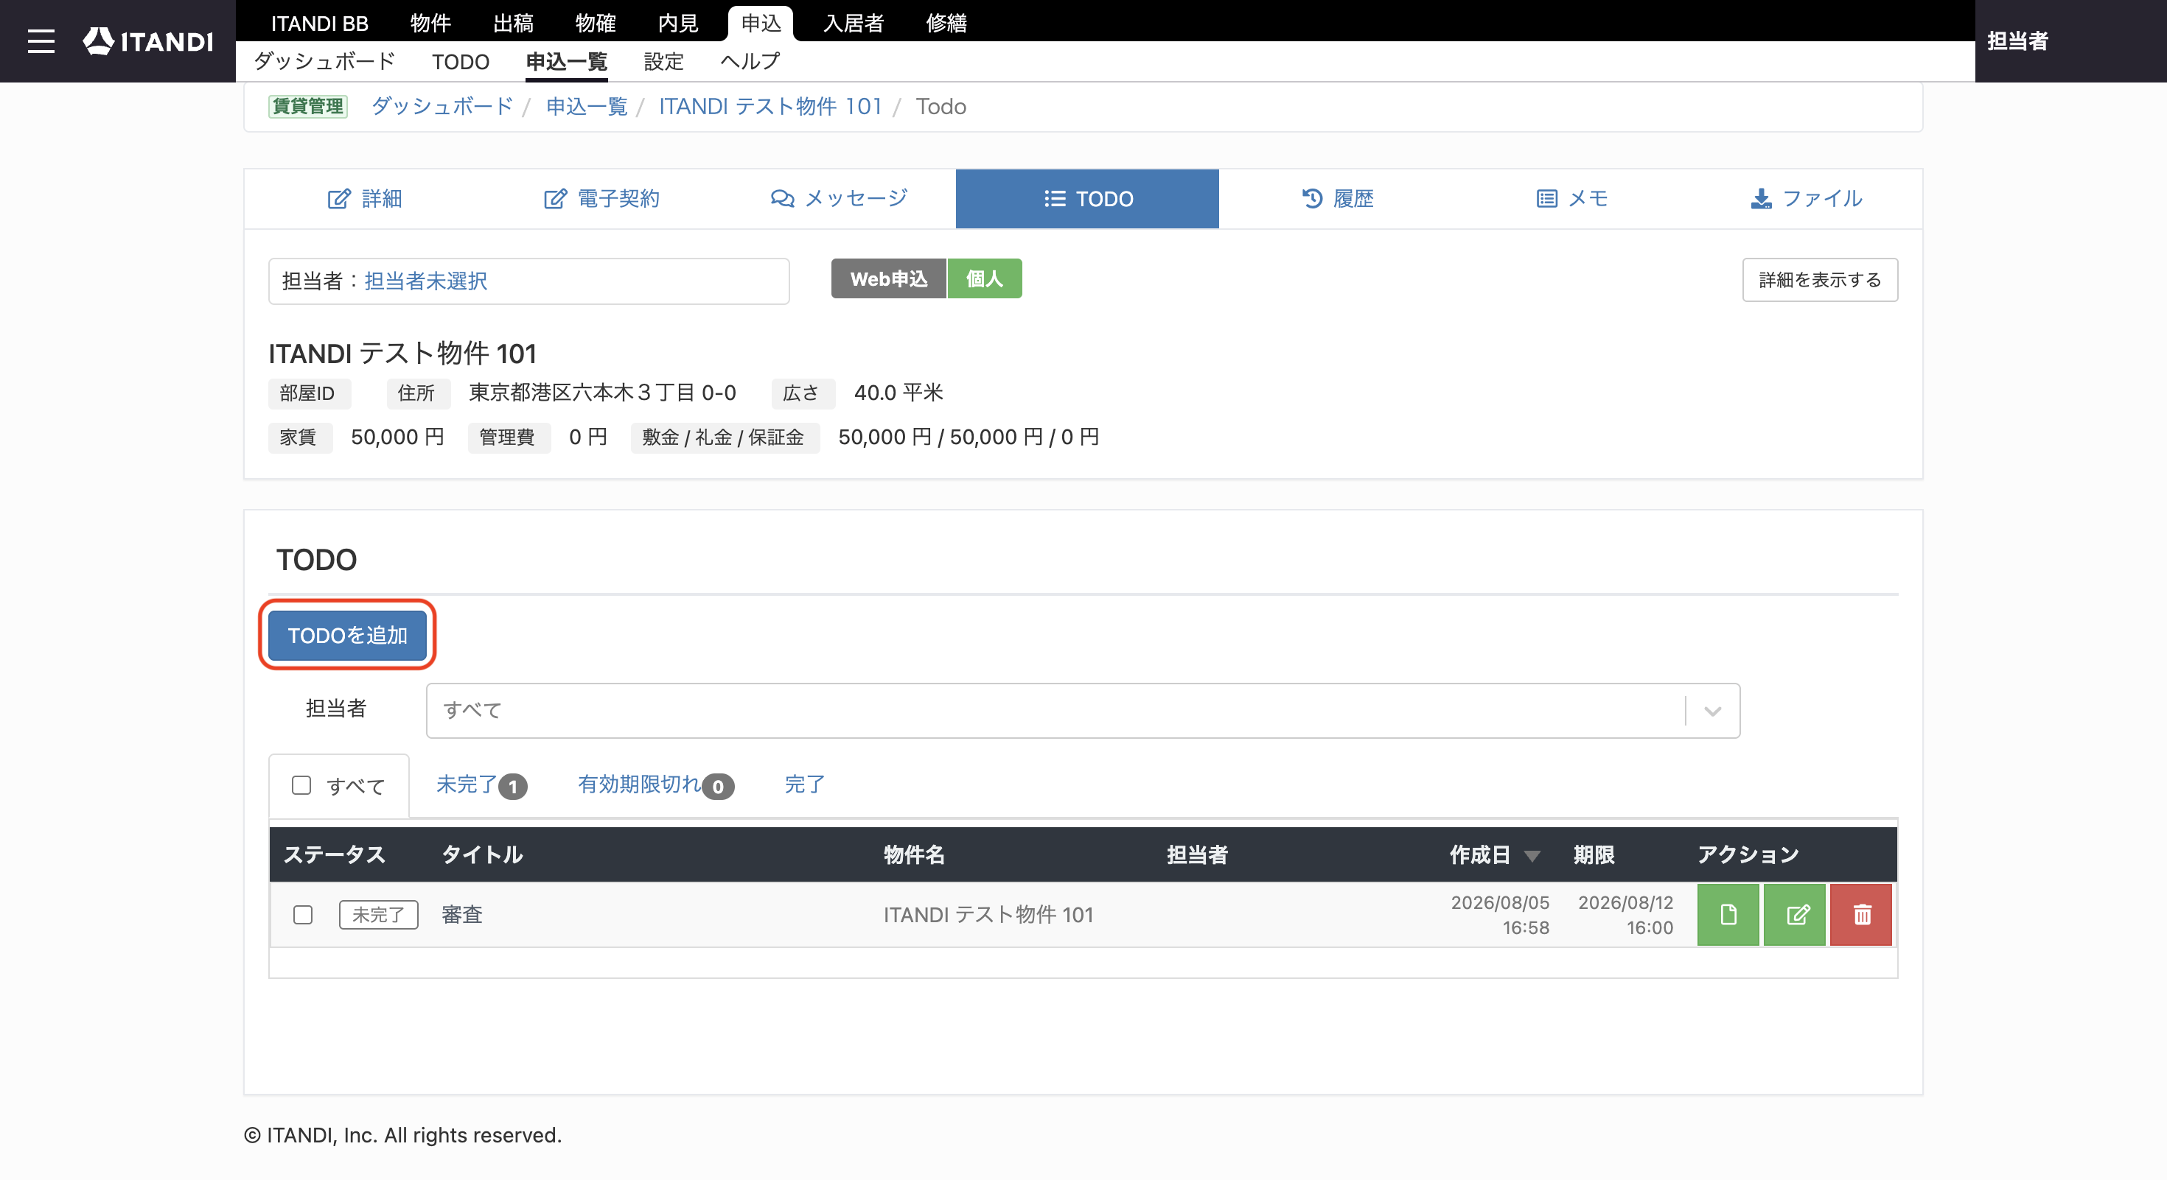Image resolution: width=2167 pixels, height=1180 pixels.
Task: Switch to the メッセージ tab
Action: tap(839, 199)
